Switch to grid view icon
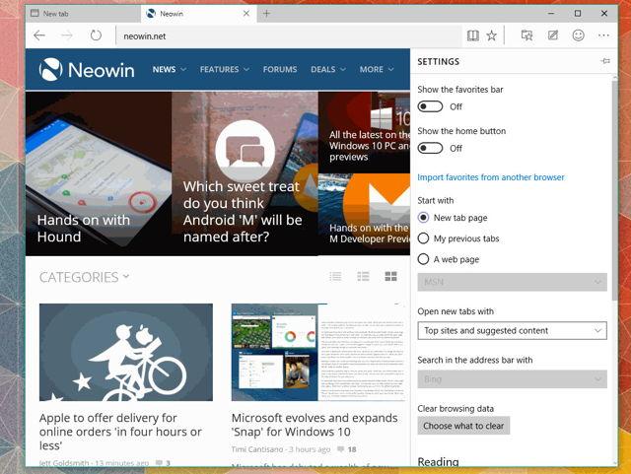The width and height of the screenshot is (631, 474). pyautogui.click(x=390, y=277)
